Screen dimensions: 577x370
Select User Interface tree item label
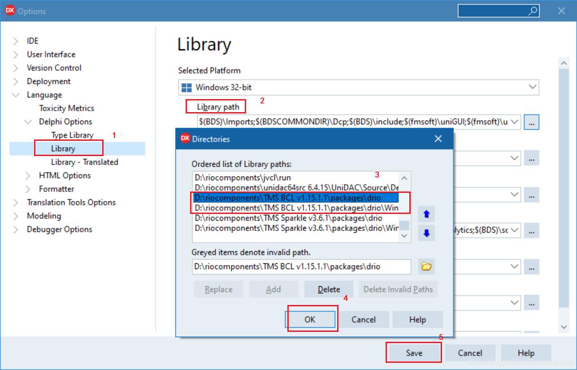(x=51, y=54)
